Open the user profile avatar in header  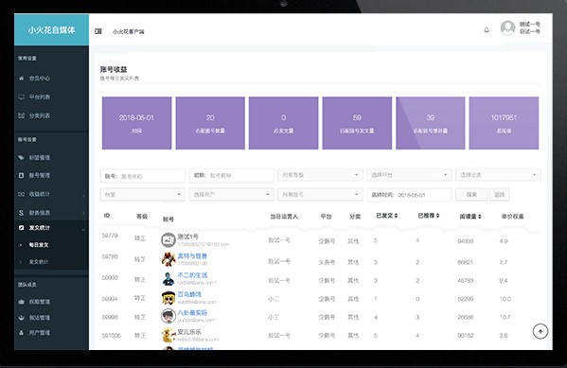point(507,27)
